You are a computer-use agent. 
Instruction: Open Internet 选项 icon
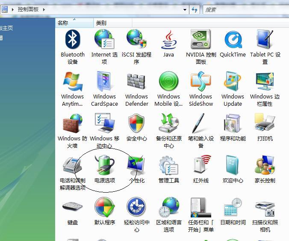[104, 39]
